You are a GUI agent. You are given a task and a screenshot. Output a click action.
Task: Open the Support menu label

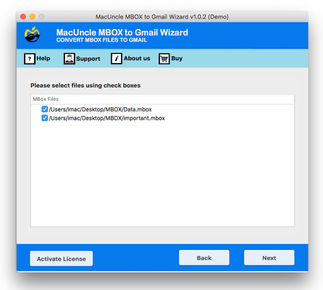(88, 59)
